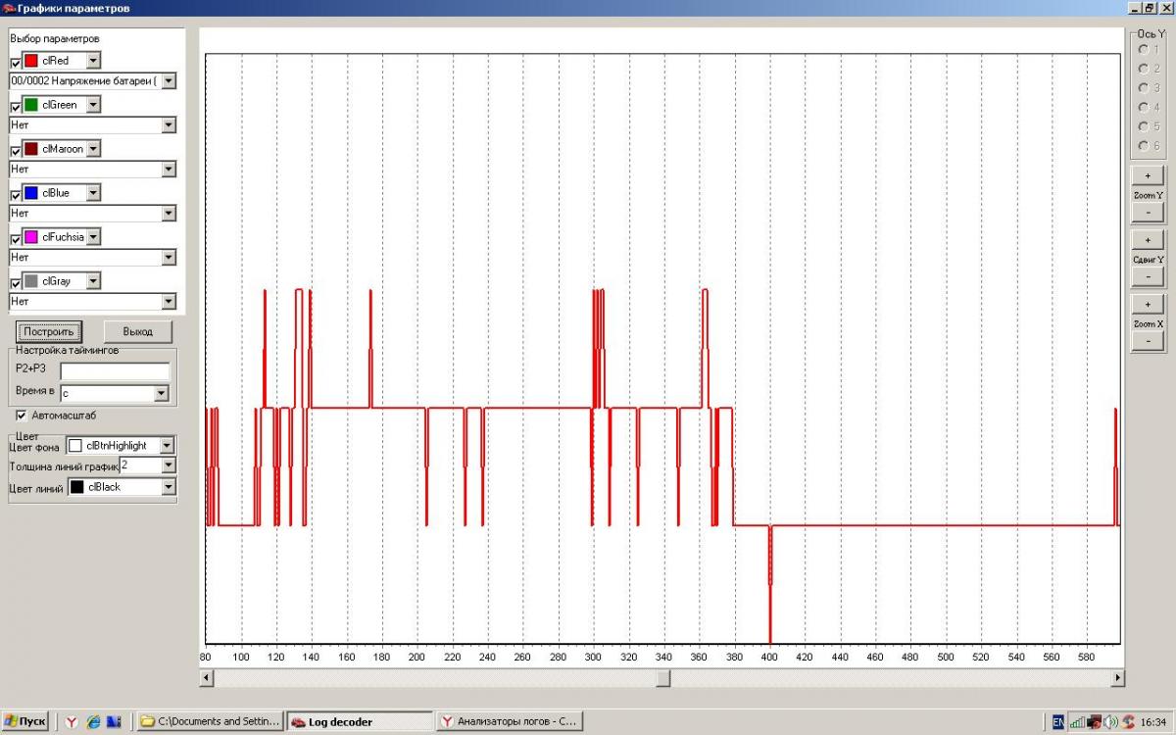Click the red car icon in the title bar
The width and height of the screenshot is (1176, 735).
pos(9,8)
